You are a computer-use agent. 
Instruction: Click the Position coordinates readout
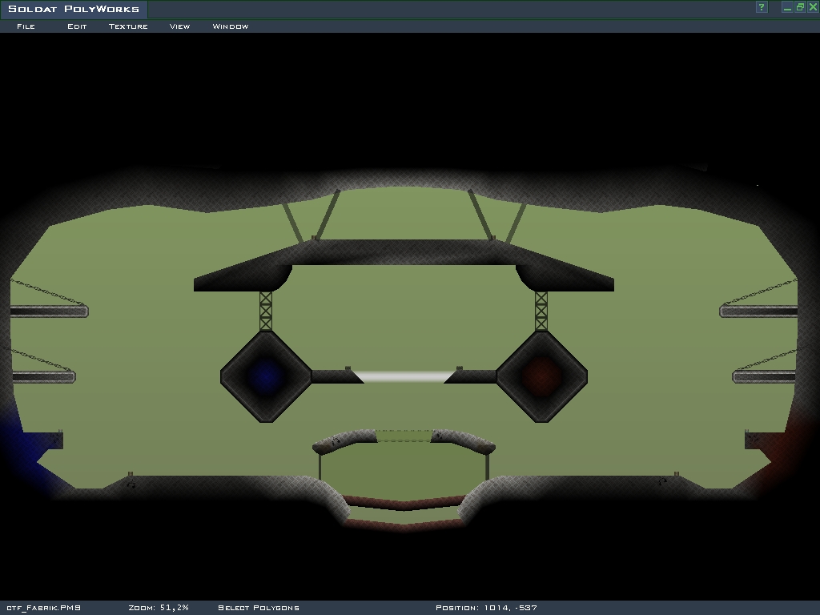pyautogui.click(x=484, y=608)
